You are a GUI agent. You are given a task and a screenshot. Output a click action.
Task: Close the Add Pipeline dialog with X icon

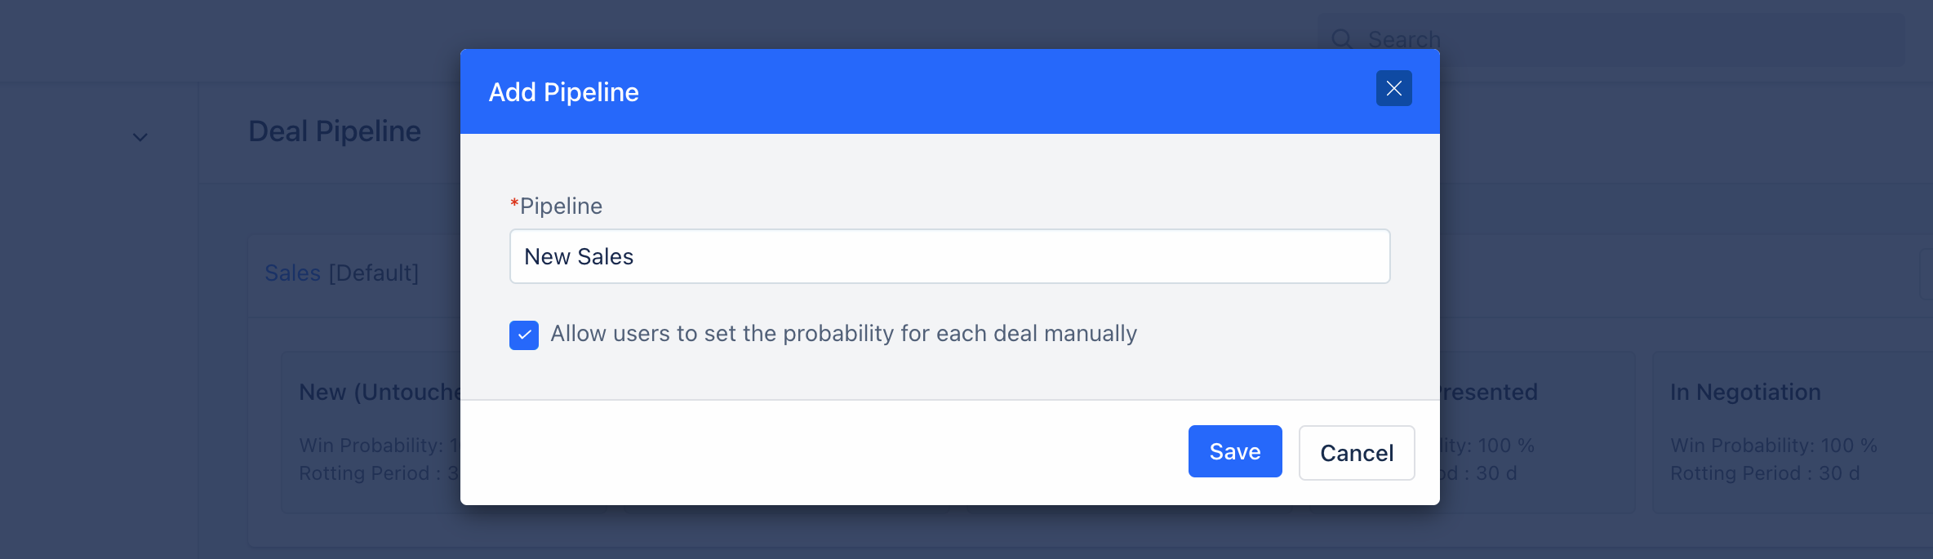1393,88
